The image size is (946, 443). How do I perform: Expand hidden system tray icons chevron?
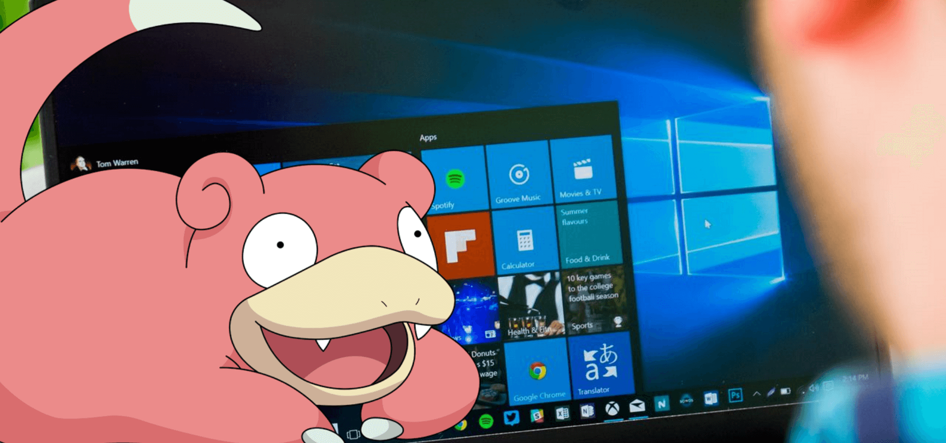click(757, 394)
